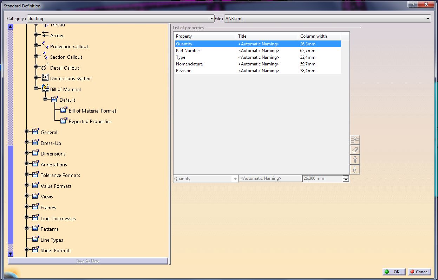Click the Save As New button
438x280 pixels.
point(88,261)
